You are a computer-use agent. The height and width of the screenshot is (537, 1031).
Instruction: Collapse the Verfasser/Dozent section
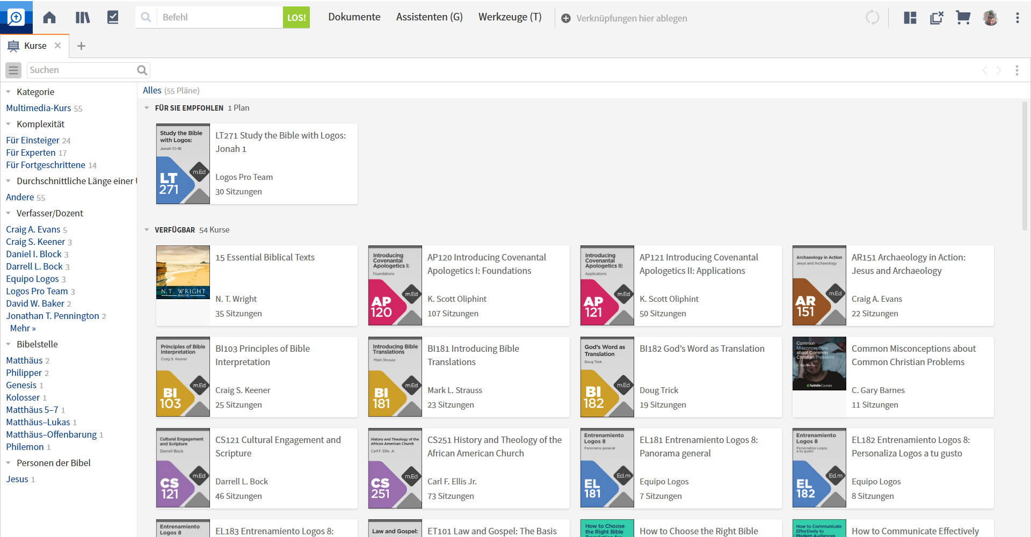[x=8, y=213]
